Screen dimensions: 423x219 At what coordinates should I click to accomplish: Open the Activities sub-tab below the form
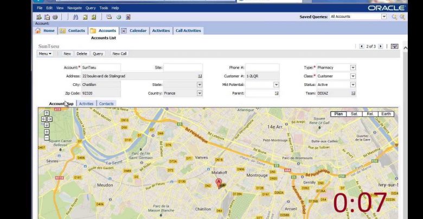[86, 104]
